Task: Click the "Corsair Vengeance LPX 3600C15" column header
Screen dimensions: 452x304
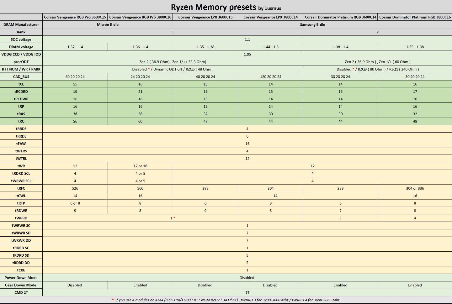Action: coord(205,17)
